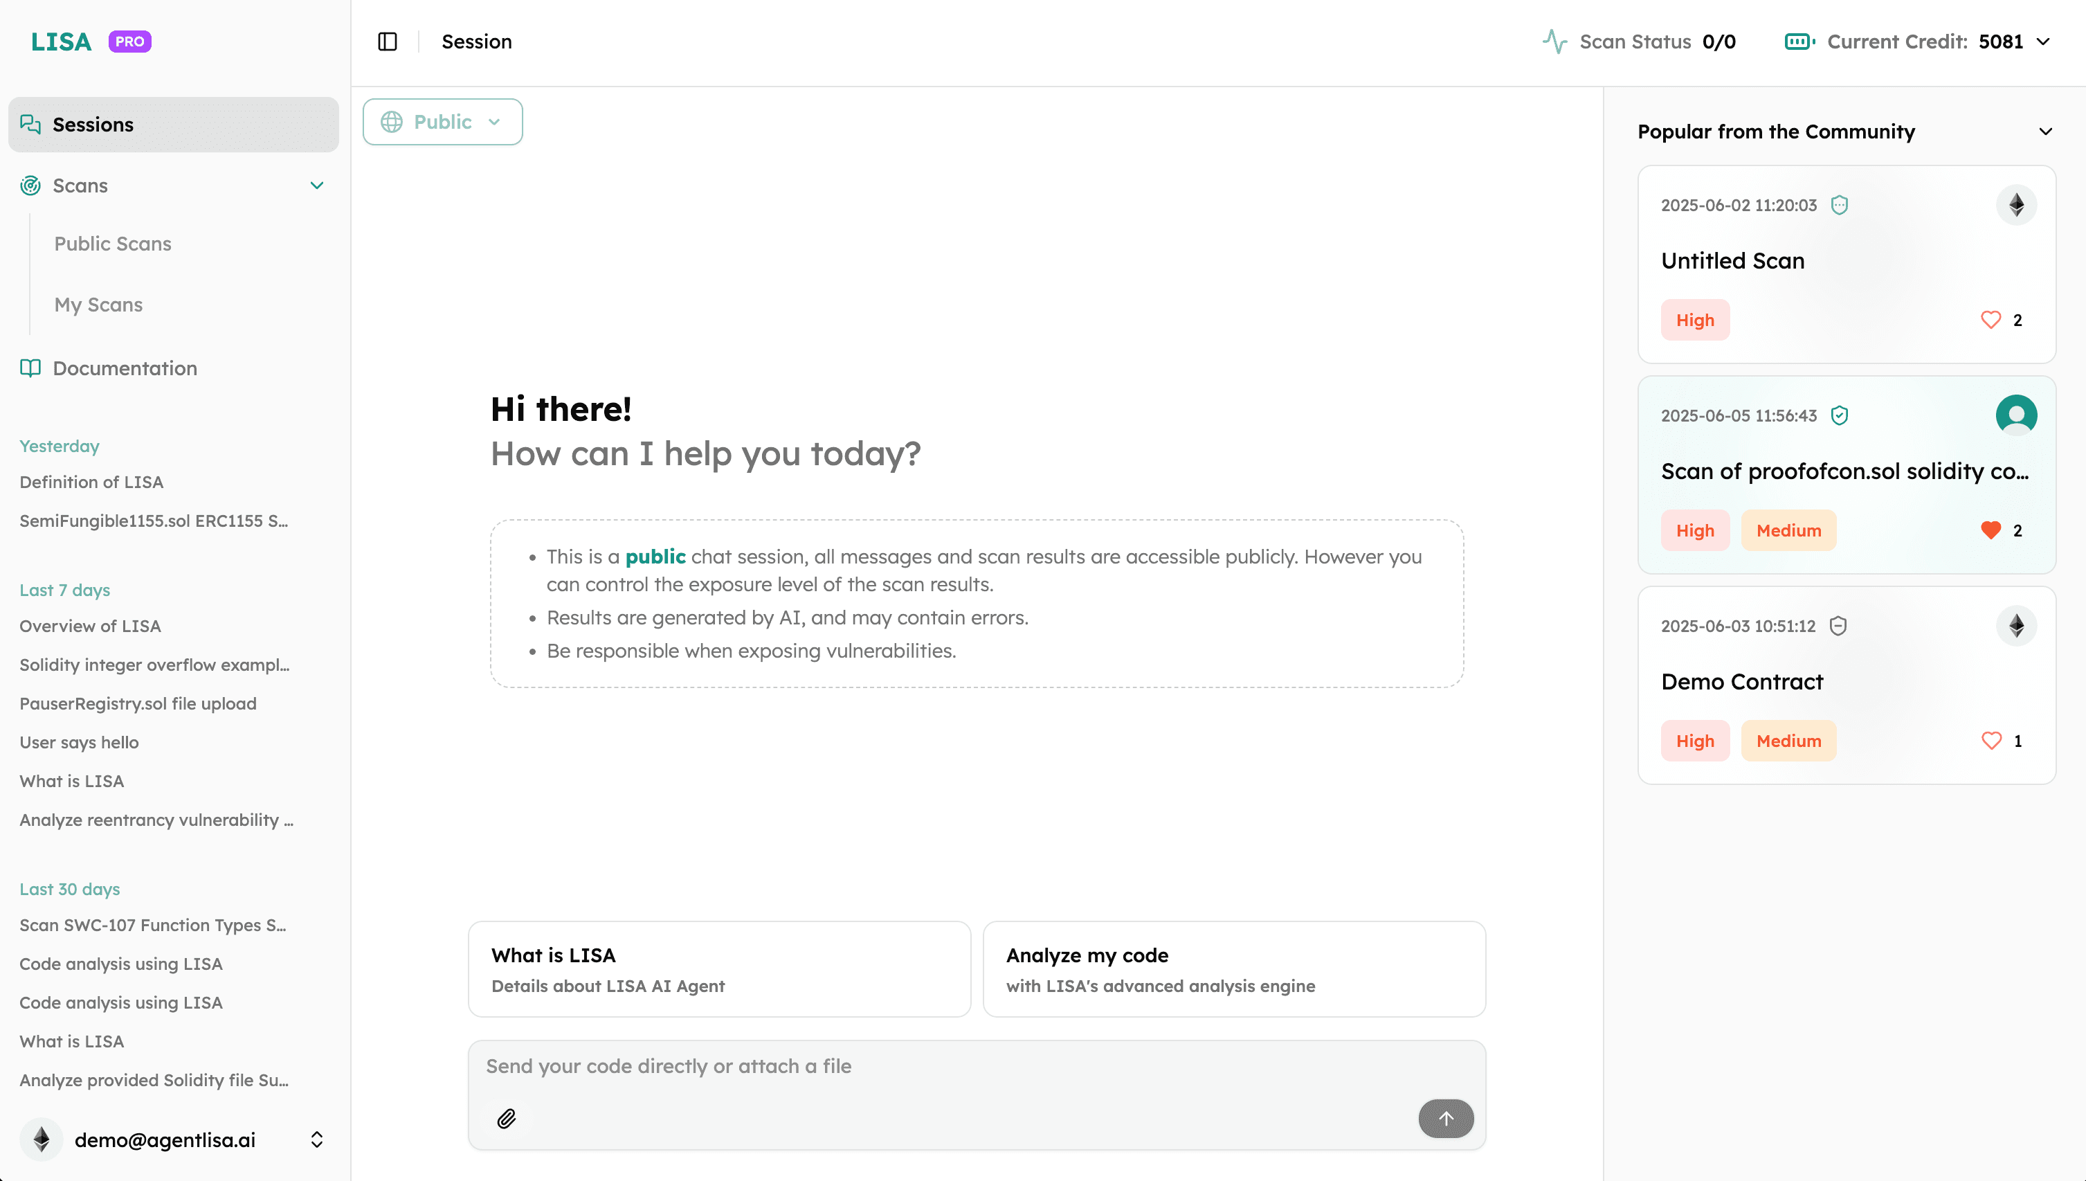Screen dimensions: 2086x1181
Task: Click the send arrow button
Action: (1446, 1119)
